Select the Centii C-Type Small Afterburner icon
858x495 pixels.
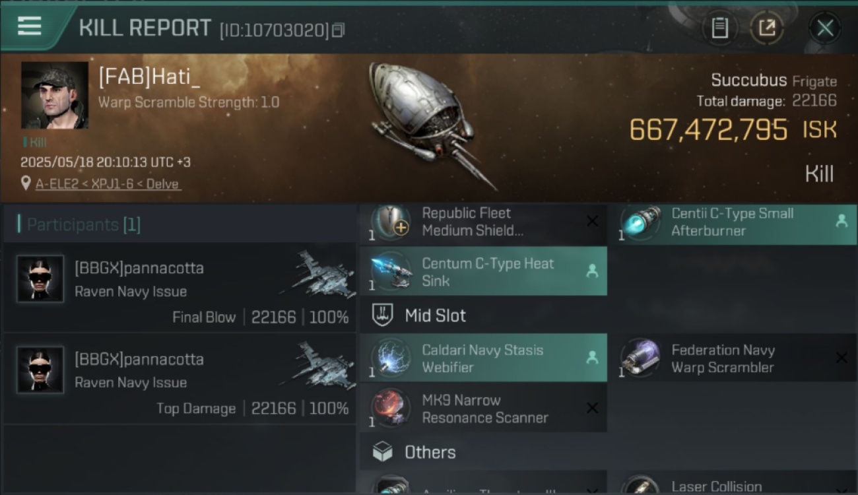point(640,222)
